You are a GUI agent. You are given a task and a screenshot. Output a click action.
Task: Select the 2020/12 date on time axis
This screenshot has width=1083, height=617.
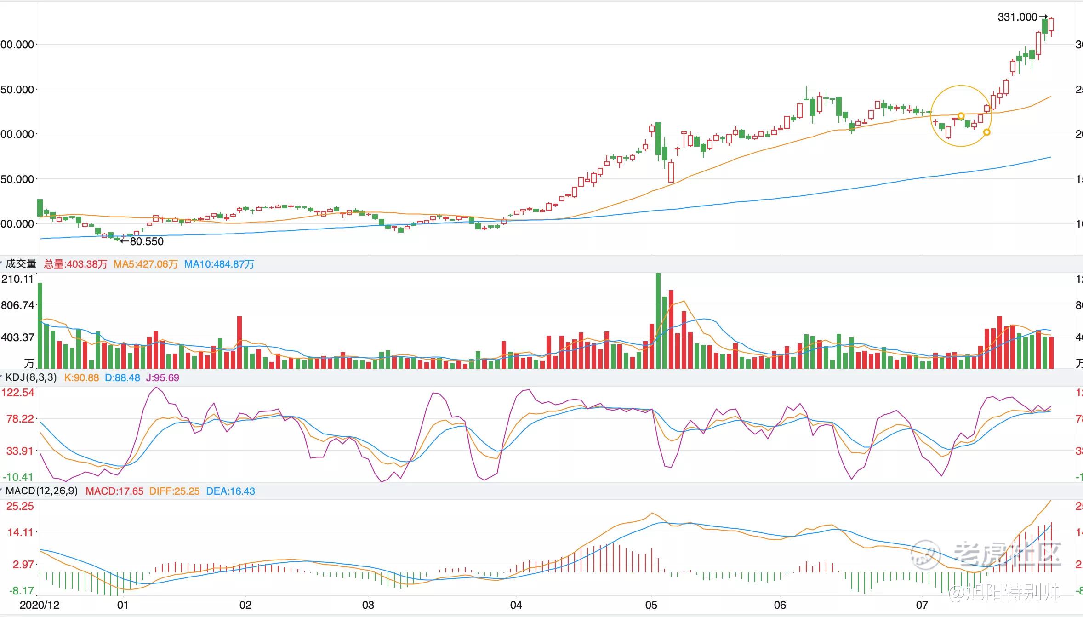(x=40, y=605)
